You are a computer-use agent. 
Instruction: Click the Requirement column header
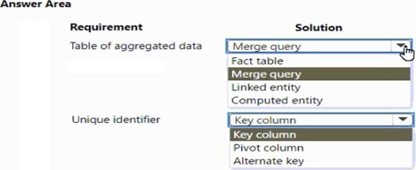coord(106,27)
